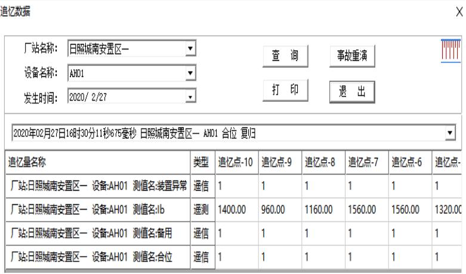The image size is (466, 274).
Task: Click the value 1400.00 cell
Action: tap(237, 210)
